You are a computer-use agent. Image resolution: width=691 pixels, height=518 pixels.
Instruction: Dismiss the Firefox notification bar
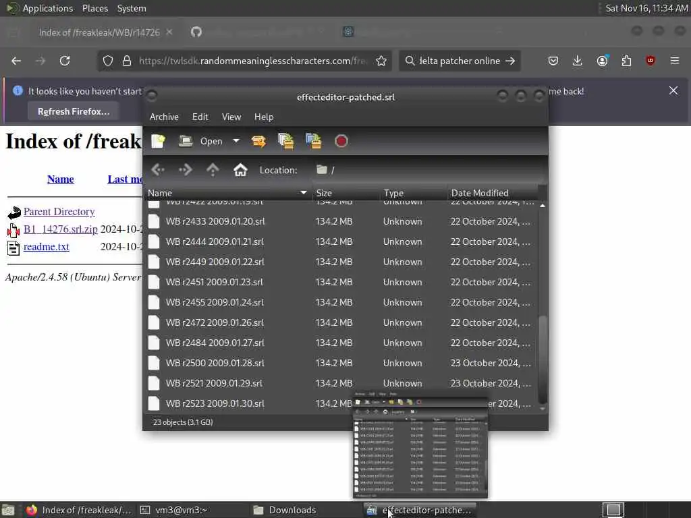tap(673, 91)
